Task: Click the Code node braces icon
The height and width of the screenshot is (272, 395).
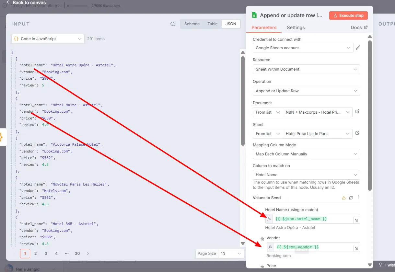Action: click(x=1, y=137)
